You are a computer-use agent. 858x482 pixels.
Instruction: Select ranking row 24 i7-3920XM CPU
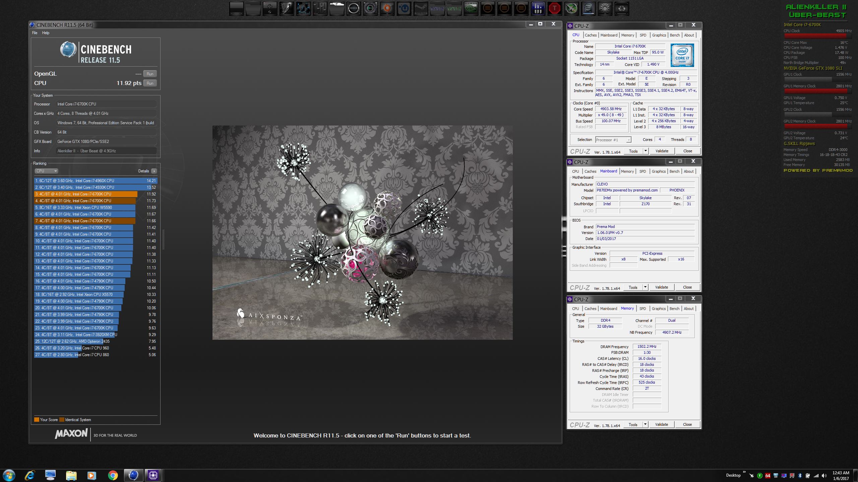point(96,335)
